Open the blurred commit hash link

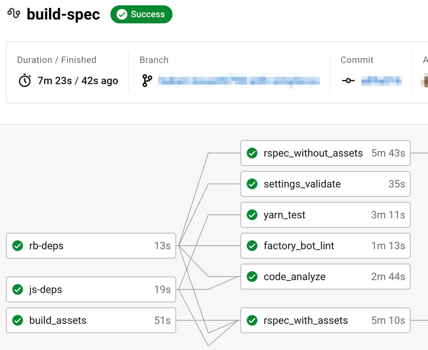pyautogui.click(x=381, y=81)
